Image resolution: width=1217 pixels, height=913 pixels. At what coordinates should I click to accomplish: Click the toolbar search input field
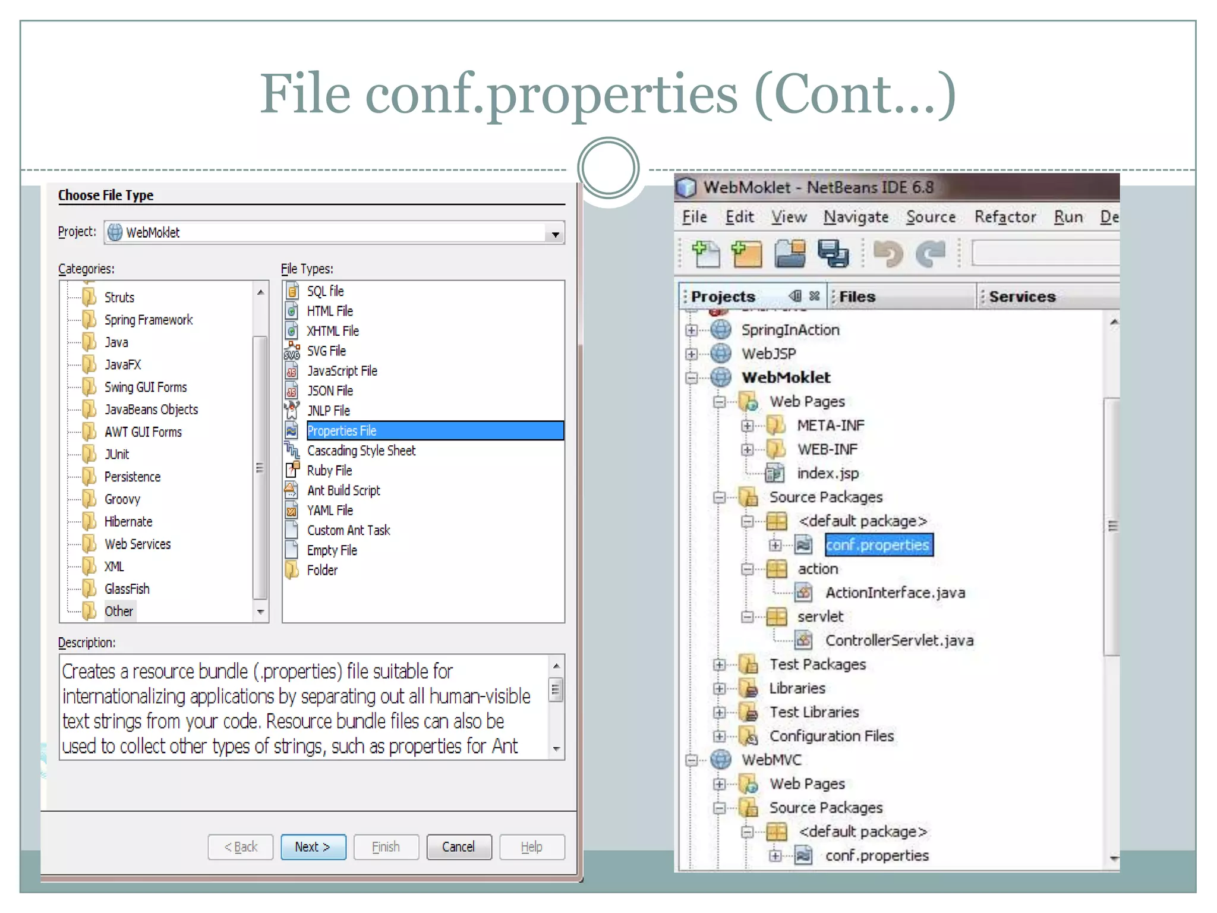(1045, 253)
